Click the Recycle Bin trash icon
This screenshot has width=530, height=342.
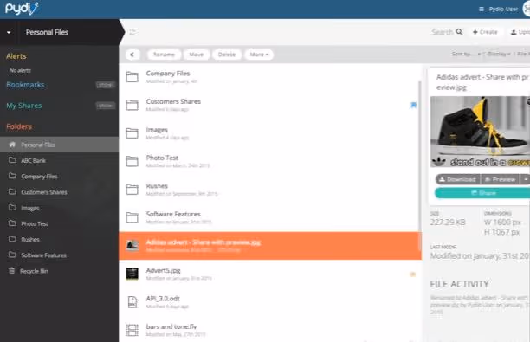pos(12,271)
